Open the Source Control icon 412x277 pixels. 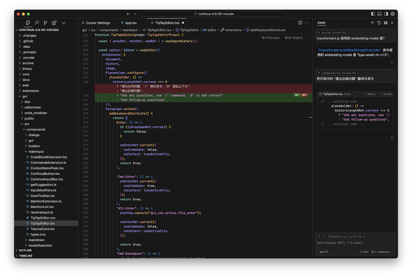pos(45,23)
